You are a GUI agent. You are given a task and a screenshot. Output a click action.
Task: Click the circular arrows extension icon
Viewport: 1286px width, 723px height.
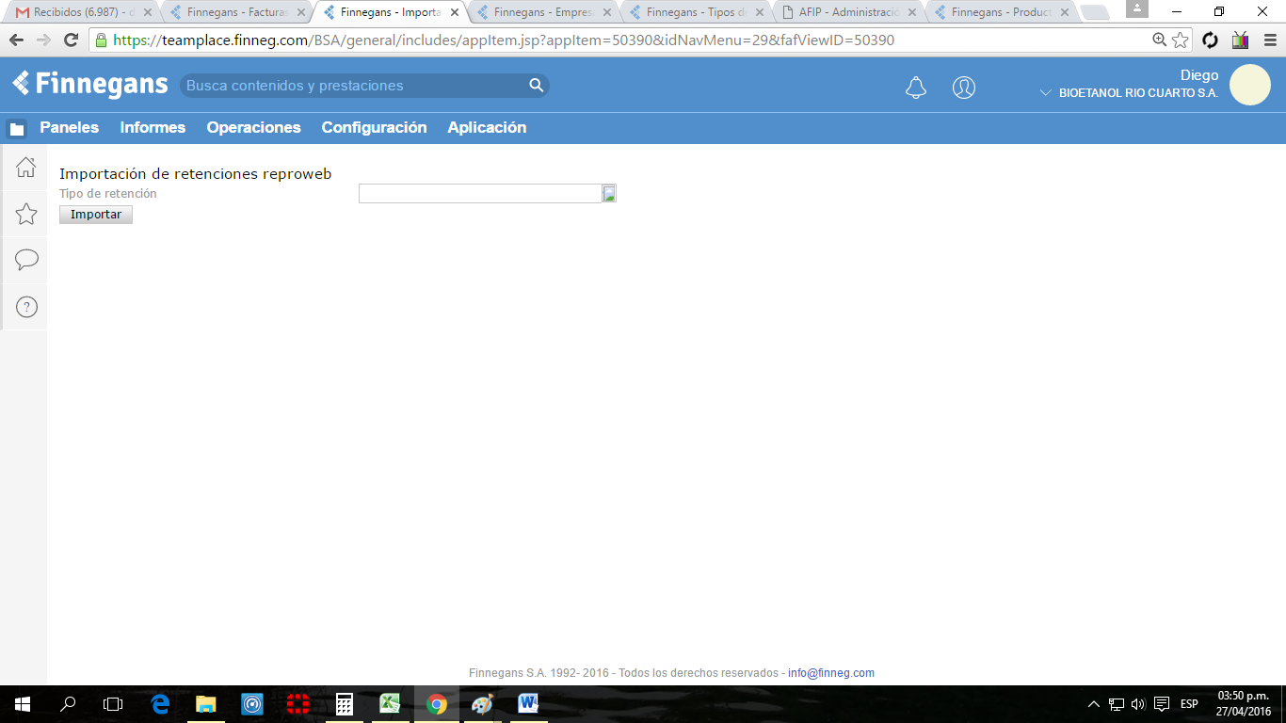pyautogui.click(x=1211, y=40)
